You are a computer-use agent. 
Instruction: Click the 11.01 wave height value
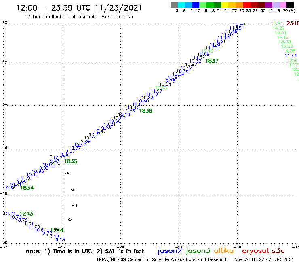tap(27, 224)
